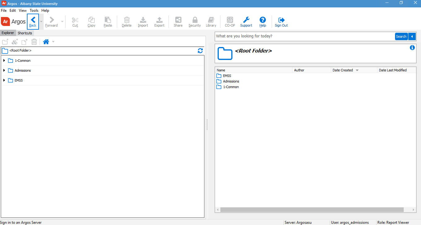Click the horizontal scrollbar thumb in list

point(312,210)
